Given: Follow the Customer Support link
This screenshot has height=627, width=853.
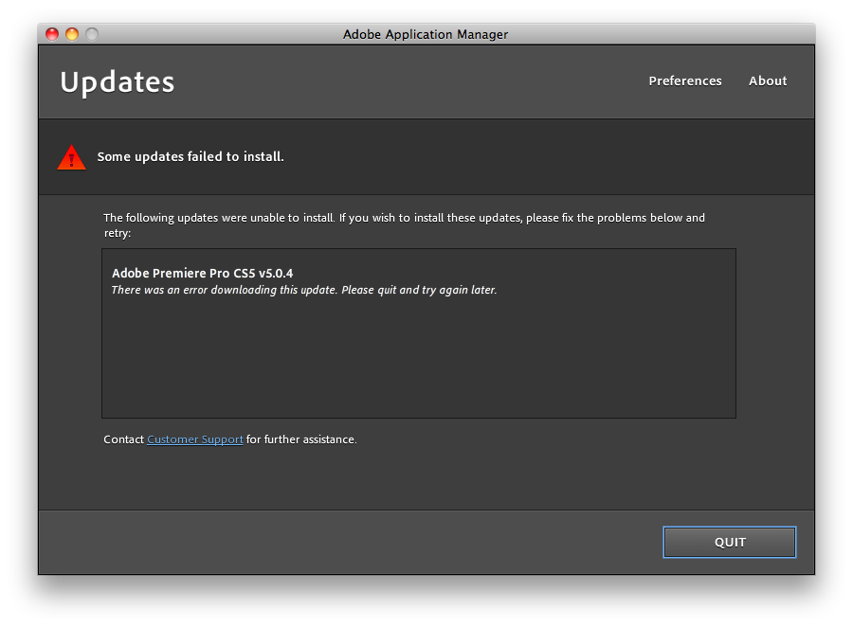Looking at the screenshot, I should pyautogui.click(x=194, y=439).
